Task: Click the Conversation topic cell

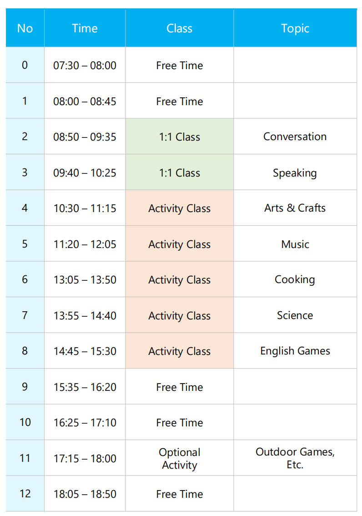Action: 295,137
